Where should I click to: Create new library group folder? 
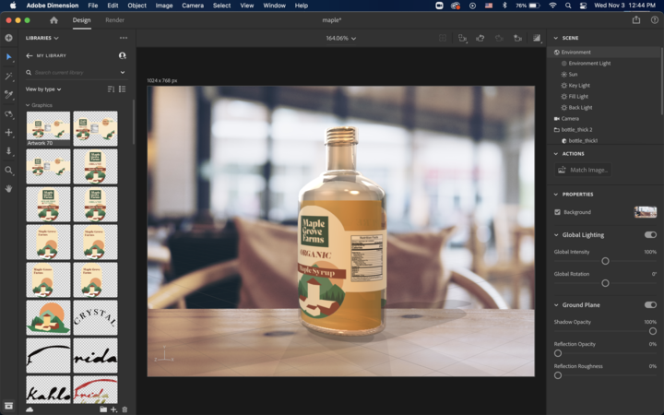[x=103, y=409]
